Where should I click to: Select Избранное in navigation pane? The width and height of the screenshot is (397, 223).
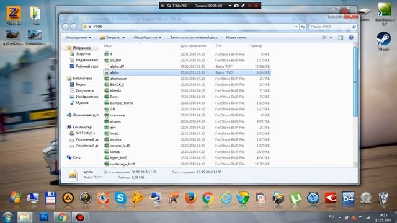(81, 48)
